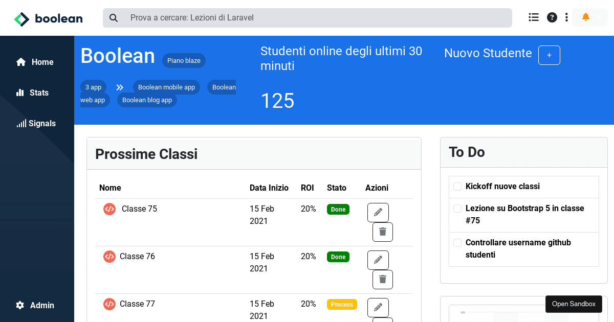Check Controllare username github studenti
Screen dimensions: 614x322
click(x=457, y=243)
